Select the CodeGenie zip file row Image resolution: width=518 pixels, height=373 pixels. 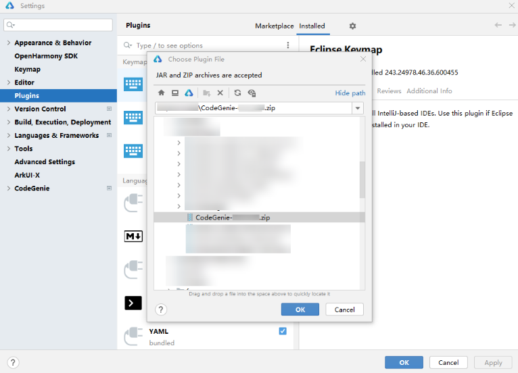[x=259, y=217]
